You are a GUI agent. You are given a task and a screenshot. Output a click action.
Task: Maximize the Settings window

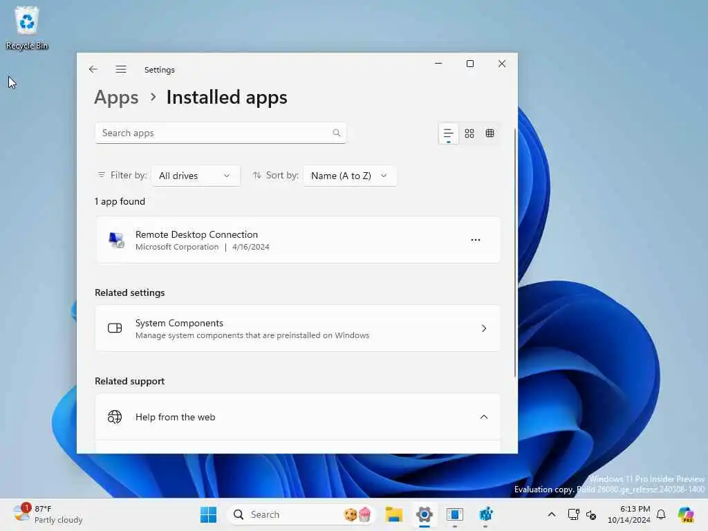click(470, 64)
